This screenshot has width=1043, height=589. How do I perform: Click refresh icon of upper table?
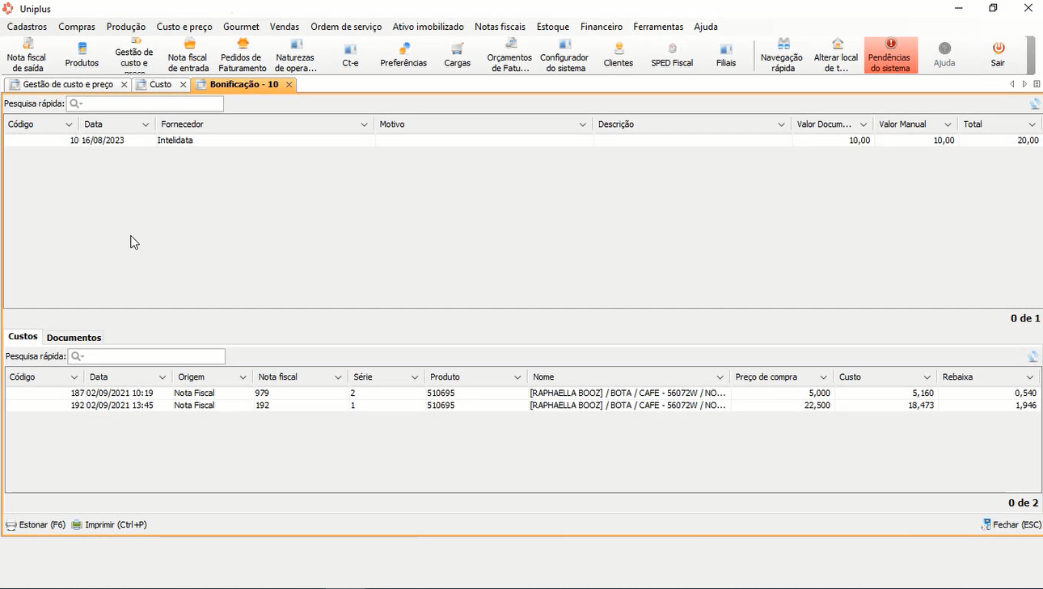click(1034, 103)
